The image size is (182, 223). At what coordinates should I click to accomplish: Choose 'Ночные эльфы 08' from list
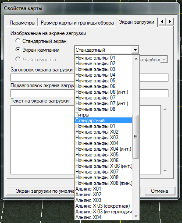click(103, 109)
